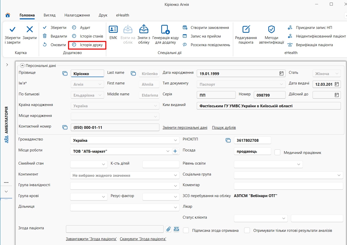Click the Коментар input field
The height and width of the screenshot is (245, 347).
pos(288,186)
